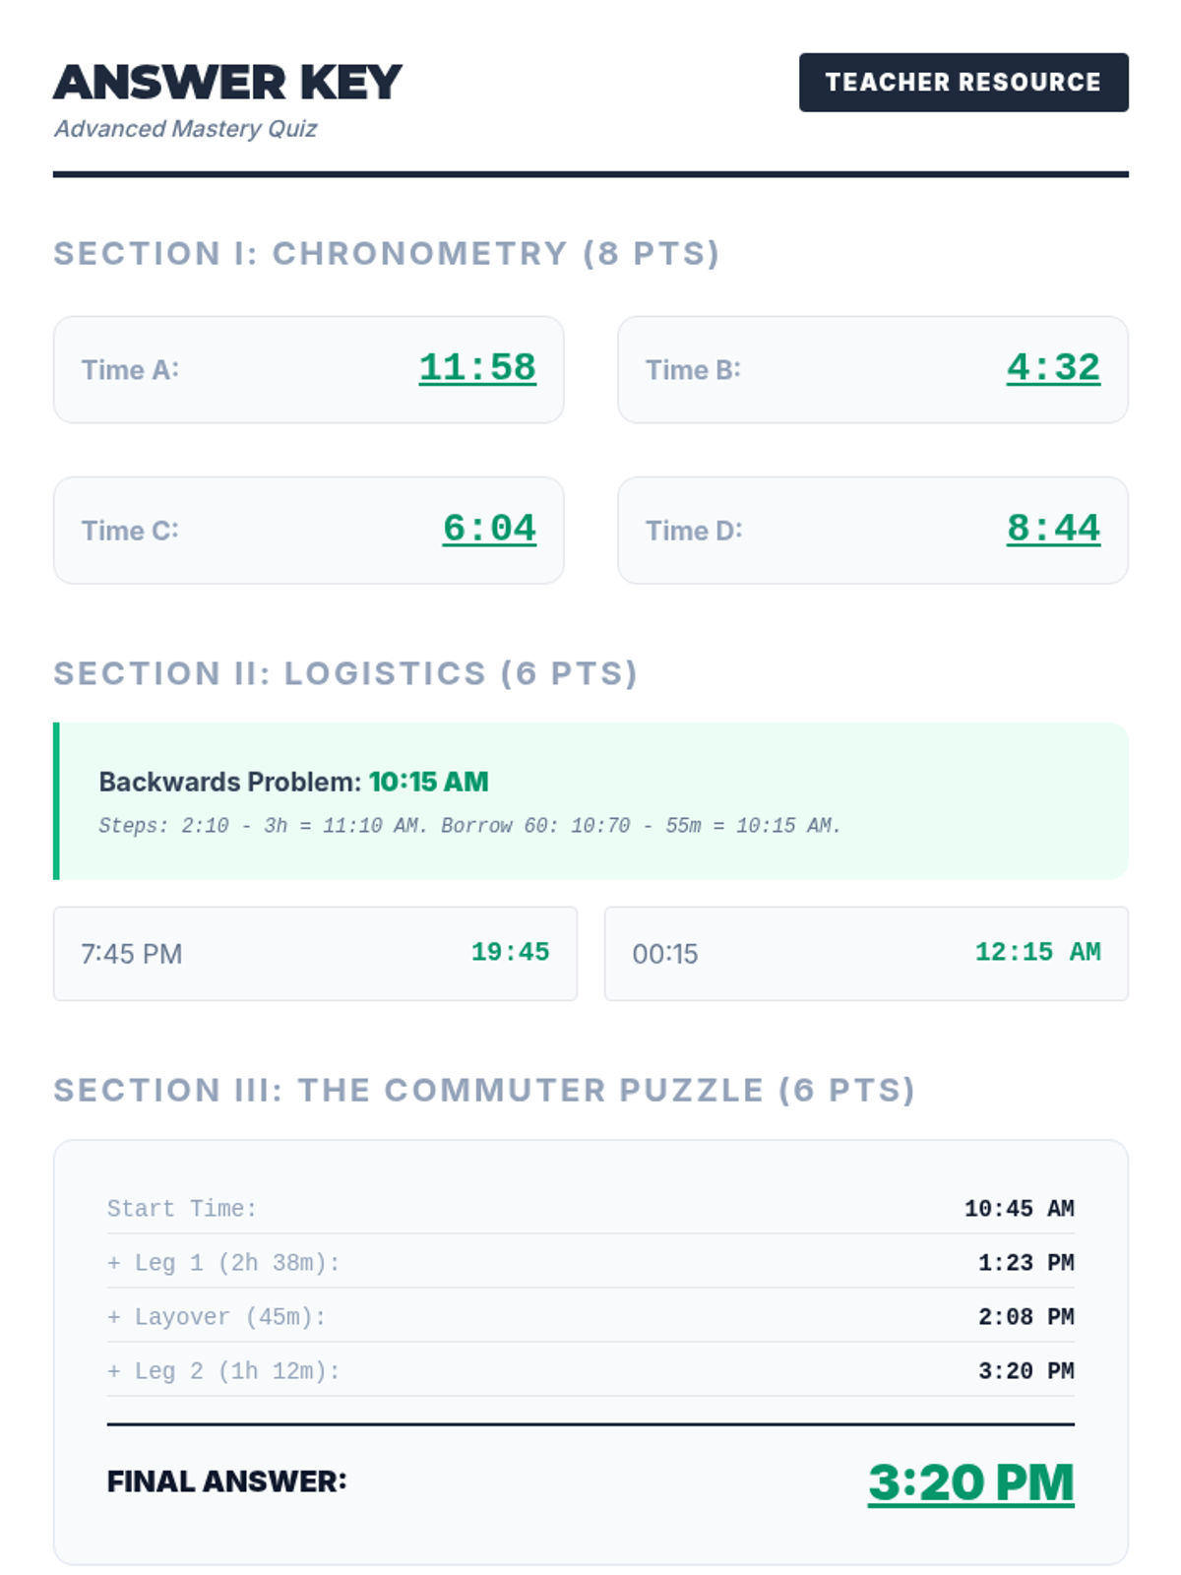Select the Time D answer 8:44

(1053, 529)
